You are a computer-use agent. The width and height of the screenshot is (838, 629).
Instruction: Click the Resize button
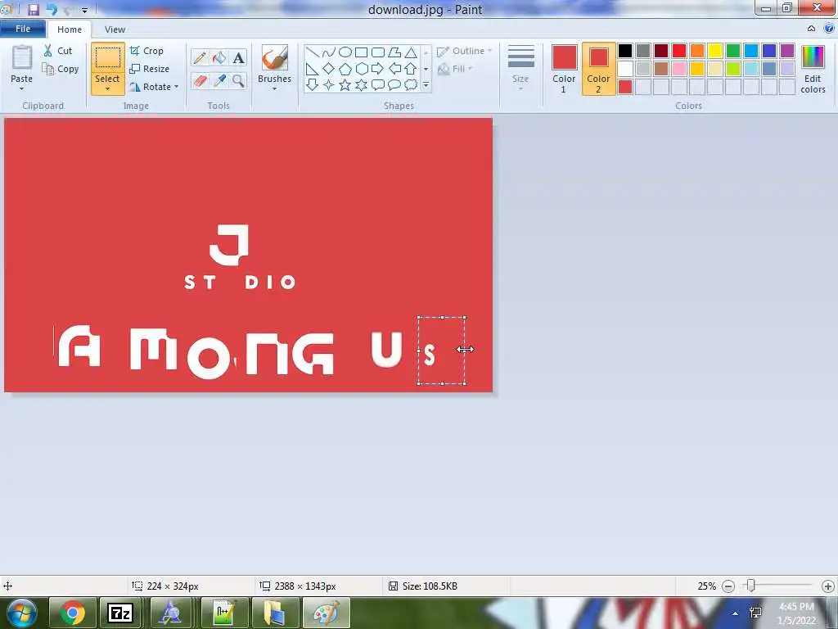coord(150,69)
